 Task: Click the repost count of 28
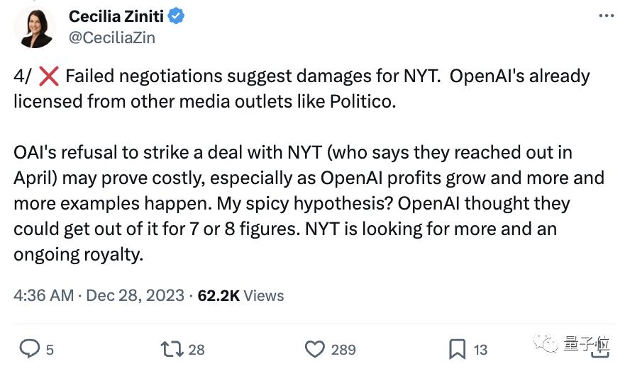coord(197,349)
